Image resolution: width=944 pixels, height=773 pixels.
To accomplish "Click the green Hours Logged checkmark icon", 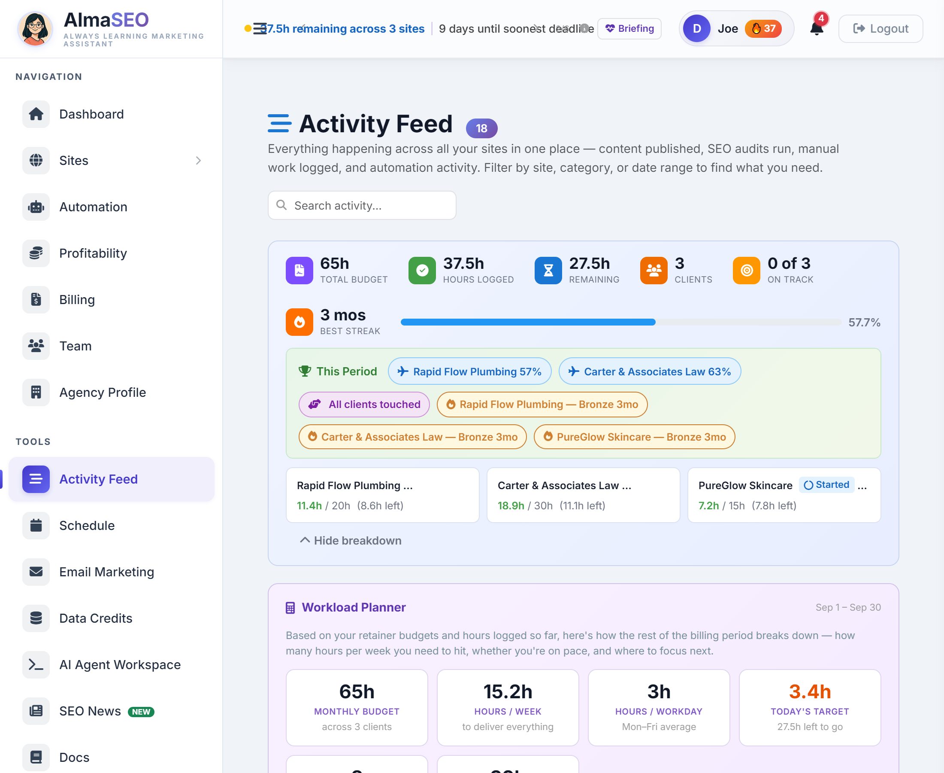I will (422, 270).
